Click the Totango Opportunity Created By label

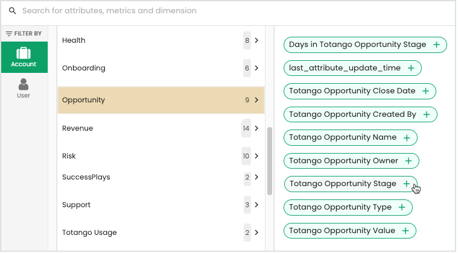(x=352, y=114)
